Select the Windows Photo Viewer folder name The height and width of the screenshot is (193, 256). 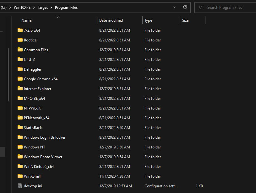tap(43, 157)
